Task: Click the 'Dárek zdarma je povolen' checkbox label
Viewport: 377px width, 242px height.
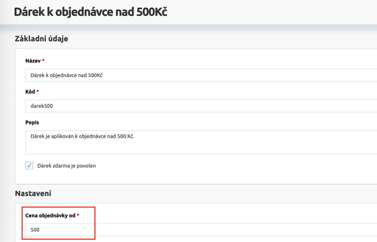Action: (66, 166)
